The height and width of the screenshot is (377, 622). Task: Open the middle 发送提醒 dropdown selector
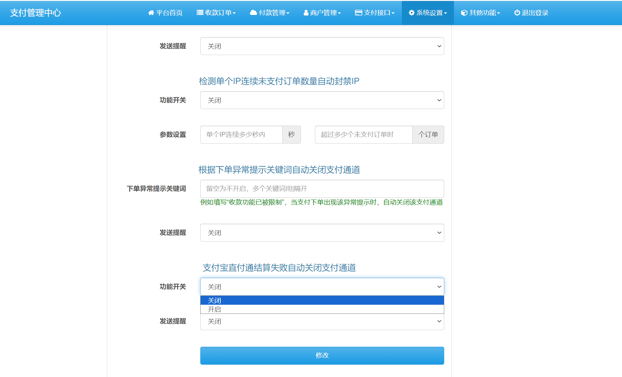(322, 232)
